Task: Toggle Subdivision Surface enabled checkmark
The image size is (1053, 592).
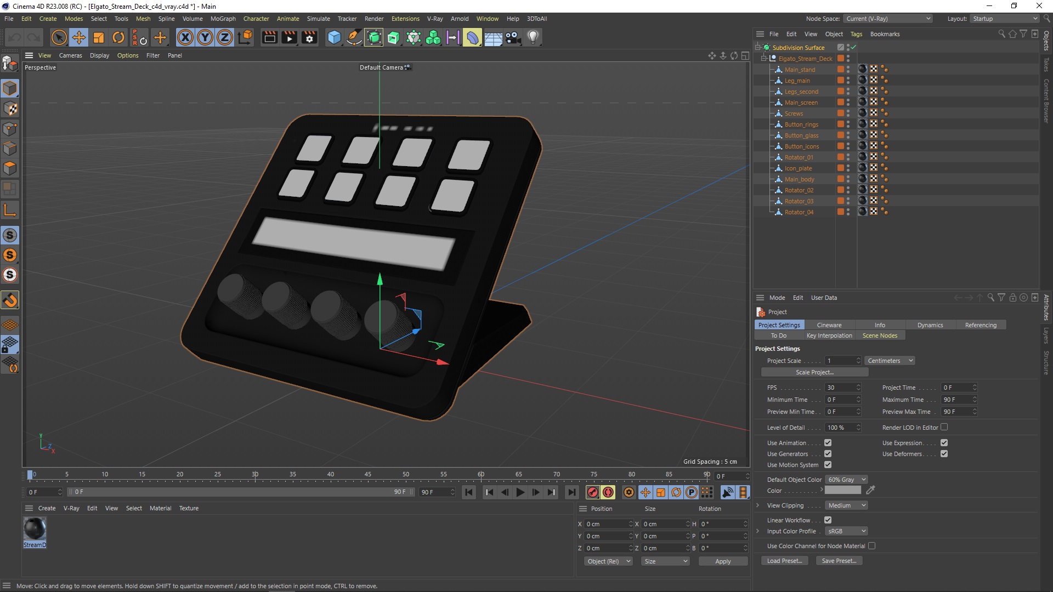Action: pyautogui.click(x=854, y=48)
